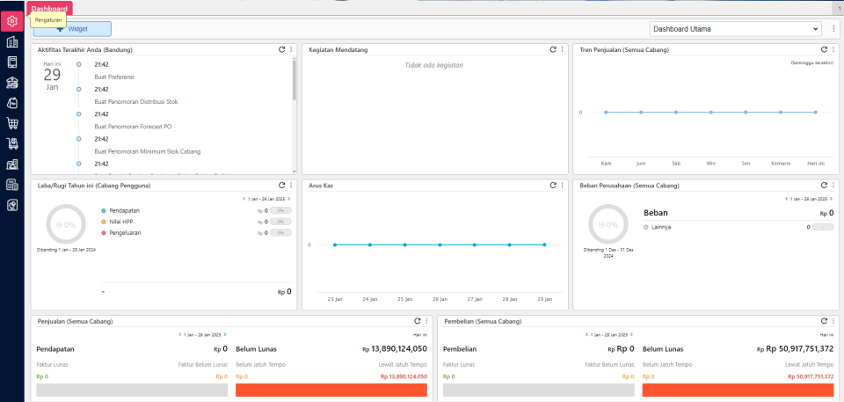844x402 pixels.
Task: Open the three-dot menu beside Dashboard Utama
Action: pos(833,29)
